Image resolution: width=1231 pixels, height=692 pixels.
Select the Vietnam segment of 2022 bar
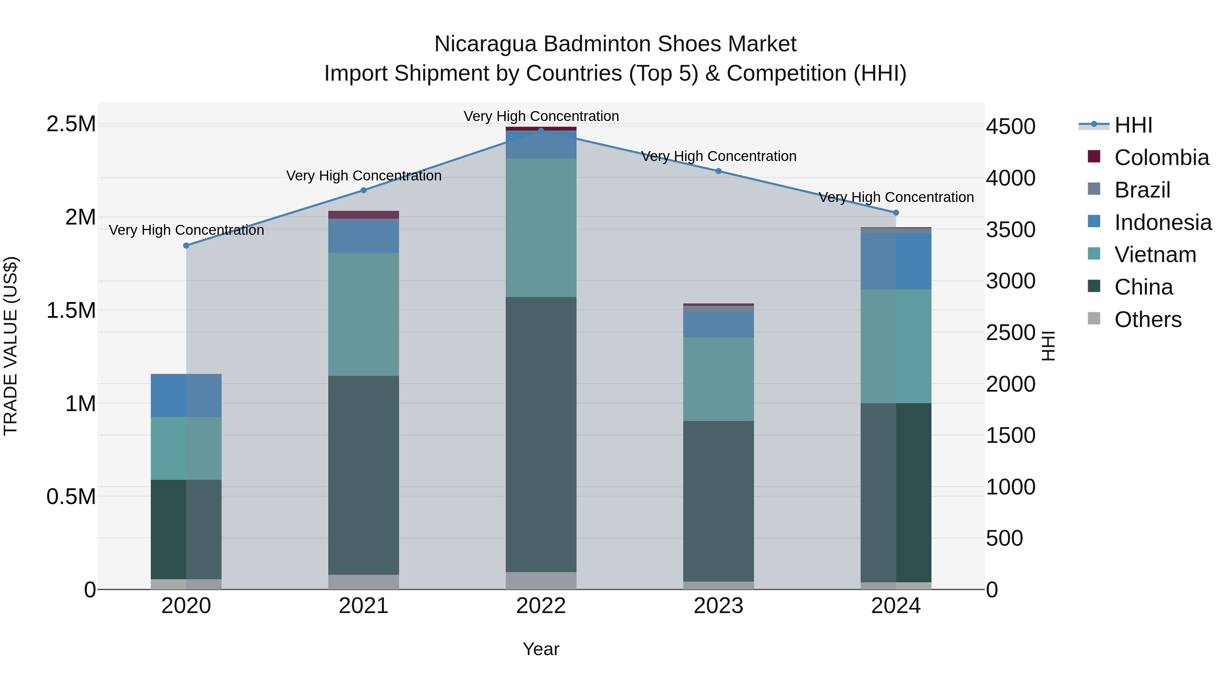(x=541, y=228)
